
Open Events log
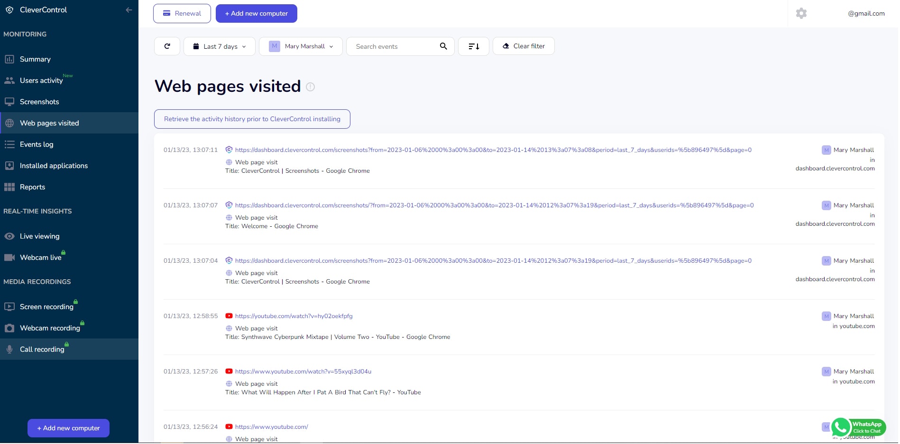(x=69, y=144)
